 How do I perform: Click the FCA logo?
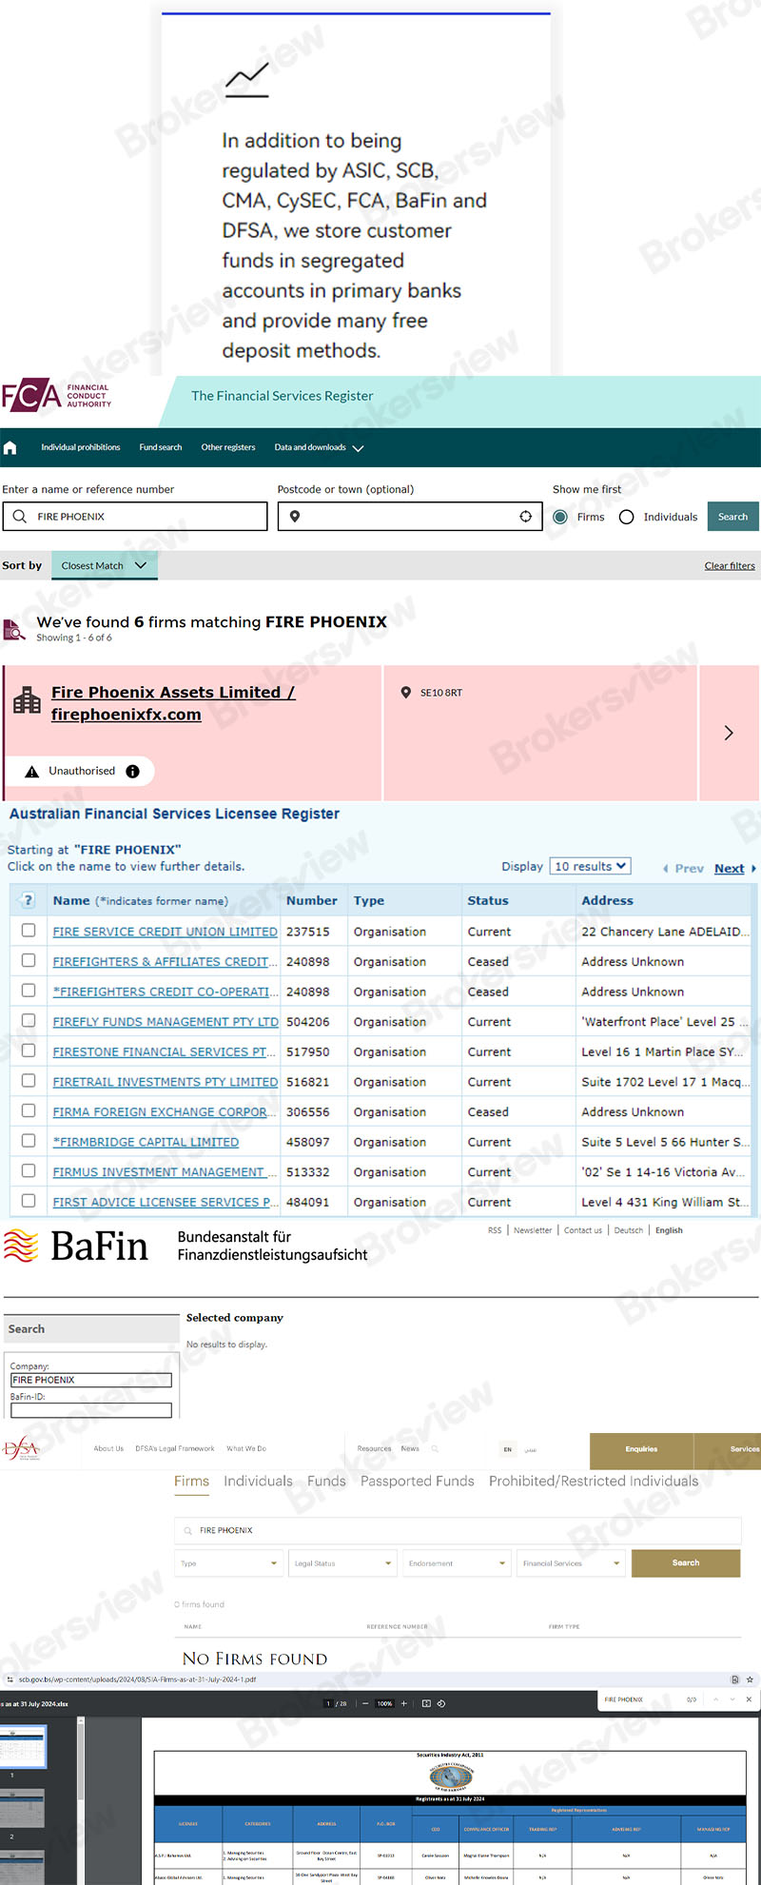pos(57,396)
